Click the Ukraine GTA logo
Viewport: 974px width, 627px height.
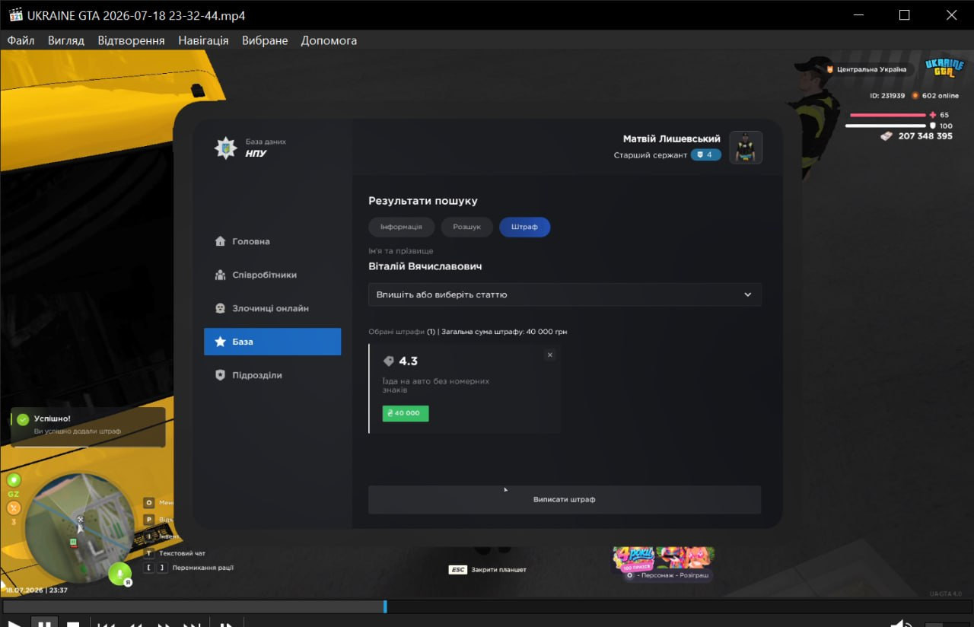(x=944, y=68)
